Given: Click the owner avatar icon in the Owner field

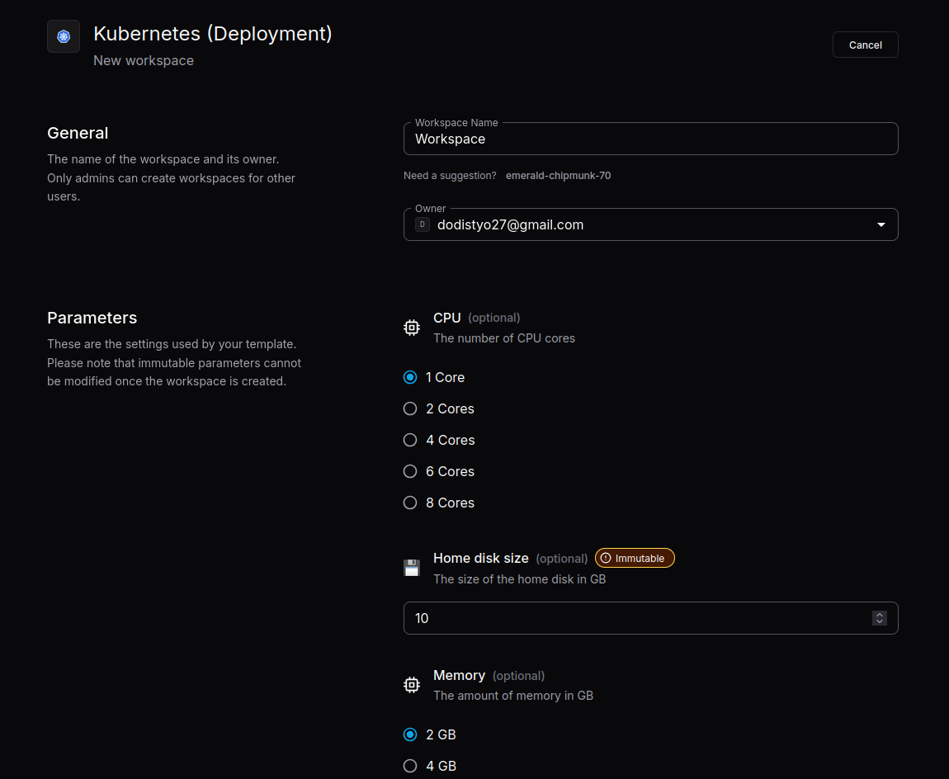Looking at the screenshot, I should click(423, 224).
